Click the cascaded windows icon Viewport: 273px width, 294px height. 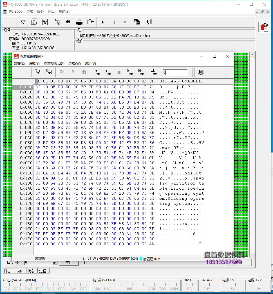pos(137,22)
